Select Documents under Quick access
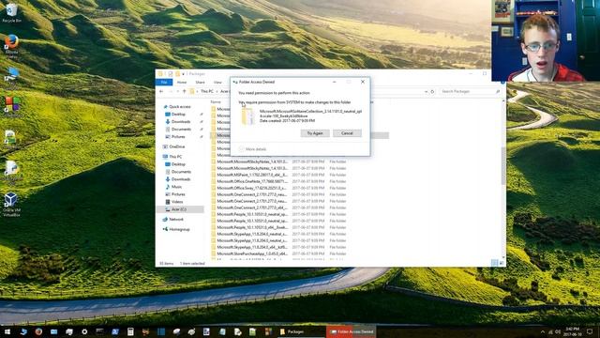 181,130
